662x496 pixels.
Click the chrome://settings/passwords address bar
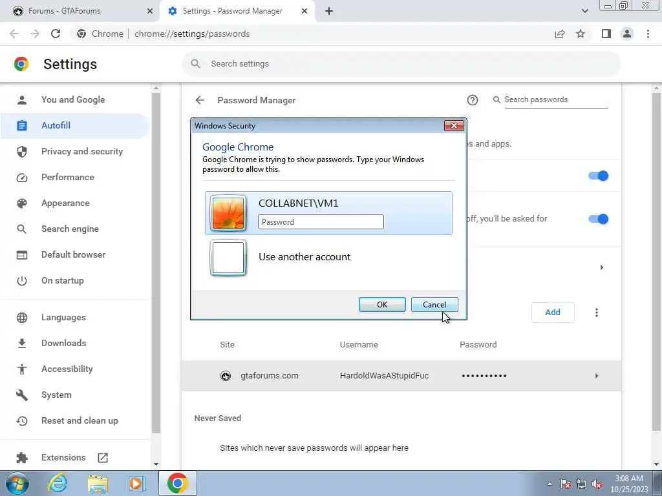(192, 34)
